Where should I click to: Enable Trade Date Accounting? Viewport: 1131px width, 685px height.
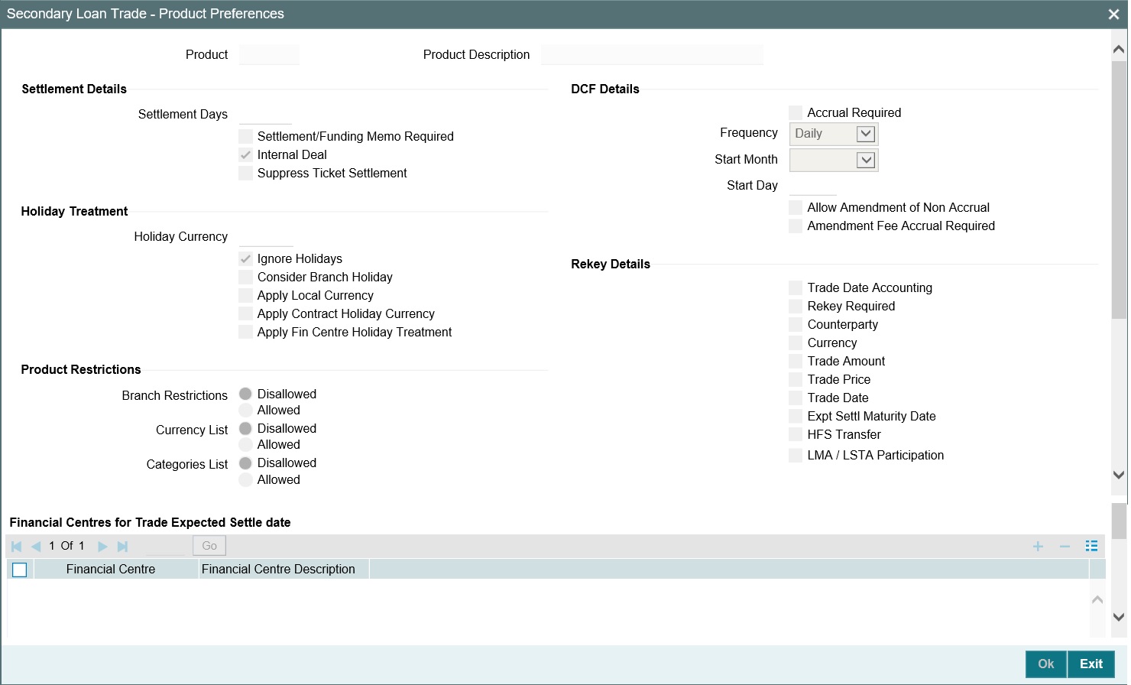[796, 288]
